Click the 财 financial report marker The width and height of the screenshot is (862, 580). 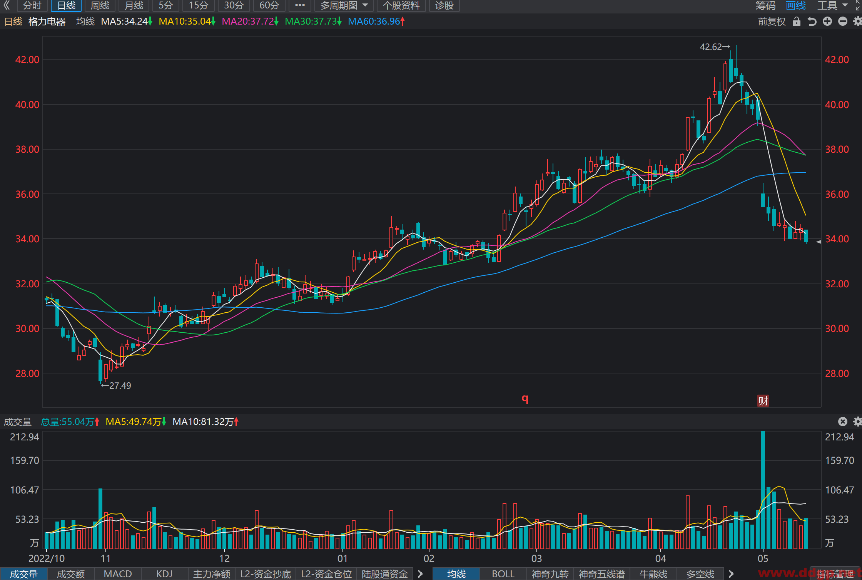[x=763, y=401]
